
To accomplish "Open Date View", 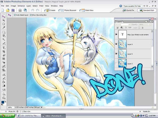I will coord(86,10).
